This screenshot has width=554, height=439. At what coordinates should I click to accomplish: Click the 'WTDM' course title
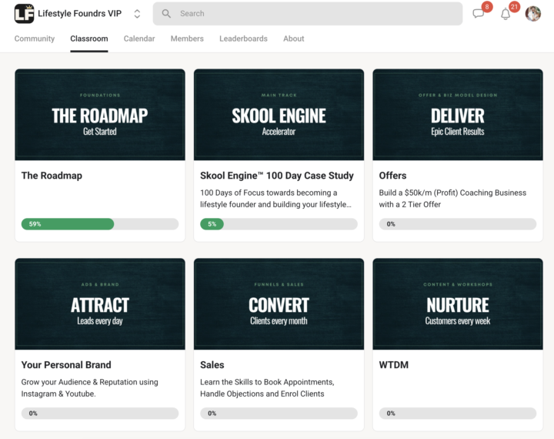click(x=394, y=365)
